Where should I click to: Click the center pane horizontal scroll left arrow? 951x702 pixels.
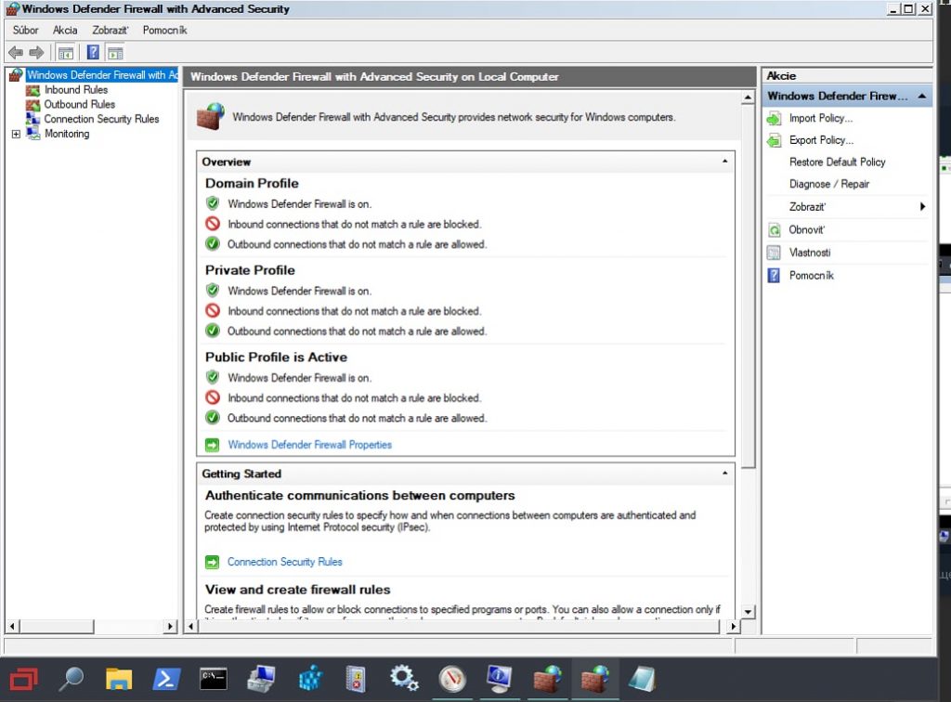pyautogui.click(x=191, y=626)
